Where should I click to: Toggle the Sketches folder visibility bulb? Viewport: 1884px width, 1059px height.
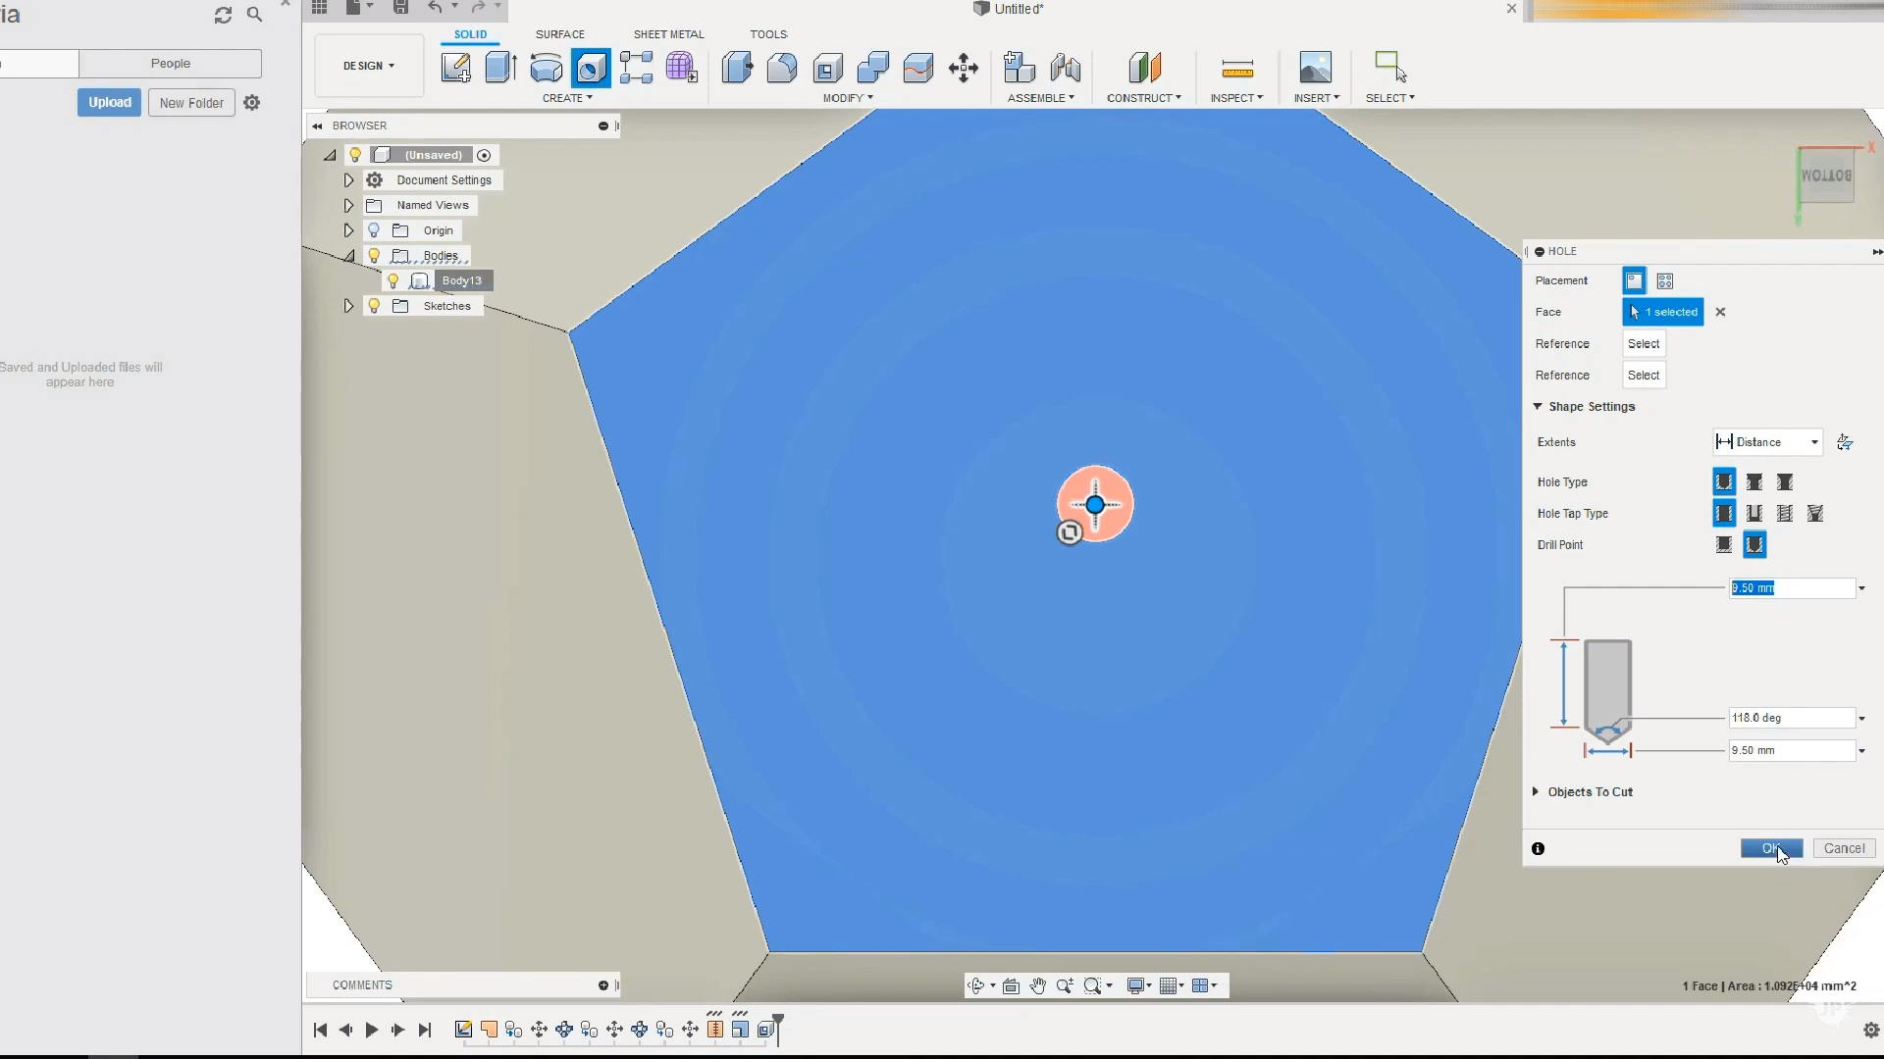[x=374, y=306]
